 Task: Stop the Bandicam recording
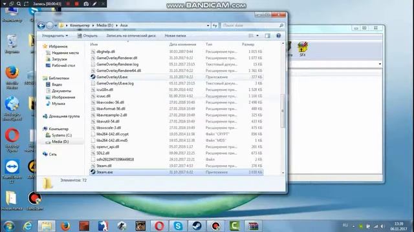(x=77, y=4)
